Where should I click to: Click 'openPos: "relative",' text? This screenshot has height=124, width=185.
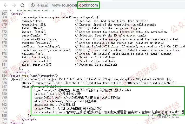pos(37,43)
